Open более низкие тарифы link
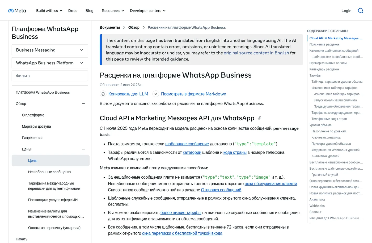Image resolution: width=372 pixels, height=243 pixels. tap(181, 213)
